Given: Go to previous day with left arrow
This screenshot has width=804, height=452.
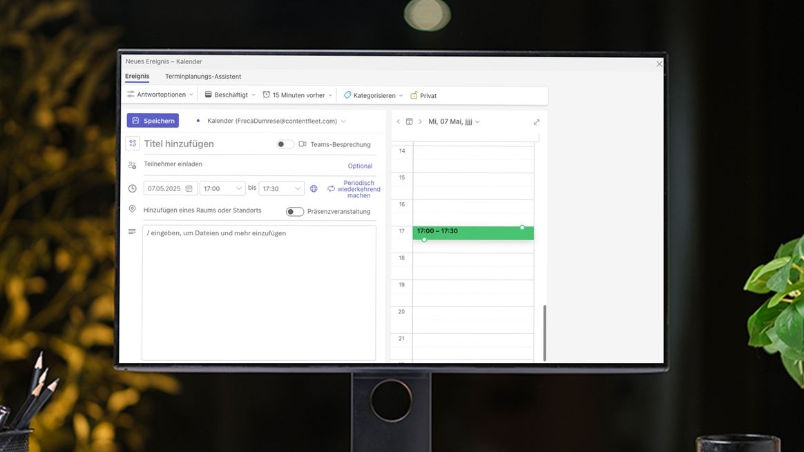Looking at the screenshot, I should pyautogui.click(x=398, y=122).
